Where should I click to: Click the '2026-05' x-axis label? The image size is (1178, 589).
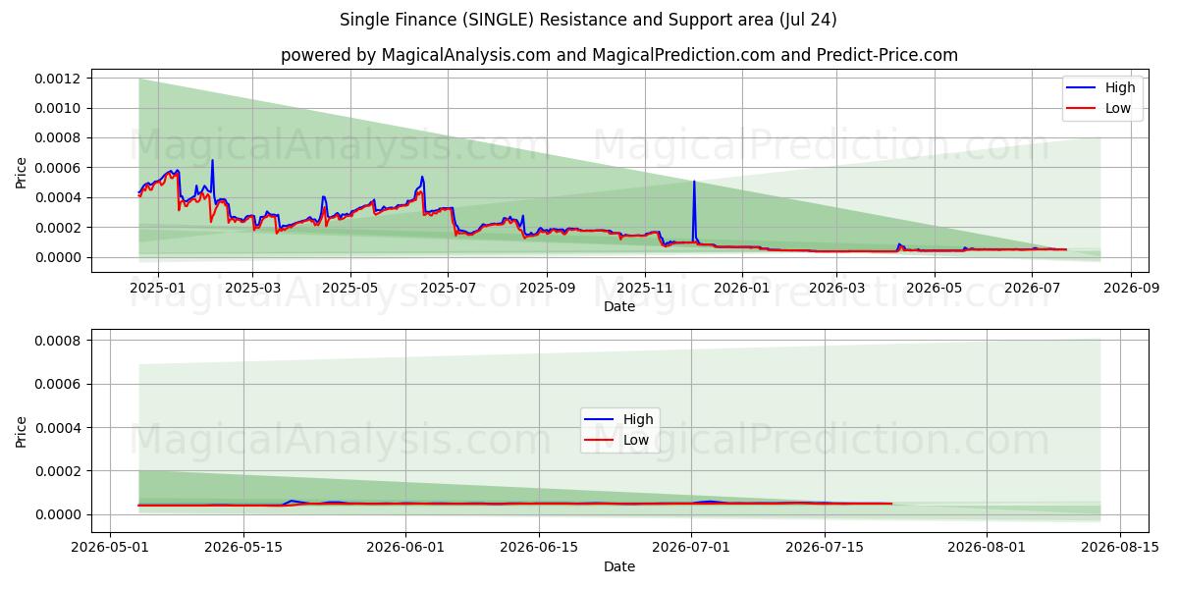[x=935, y=289]
